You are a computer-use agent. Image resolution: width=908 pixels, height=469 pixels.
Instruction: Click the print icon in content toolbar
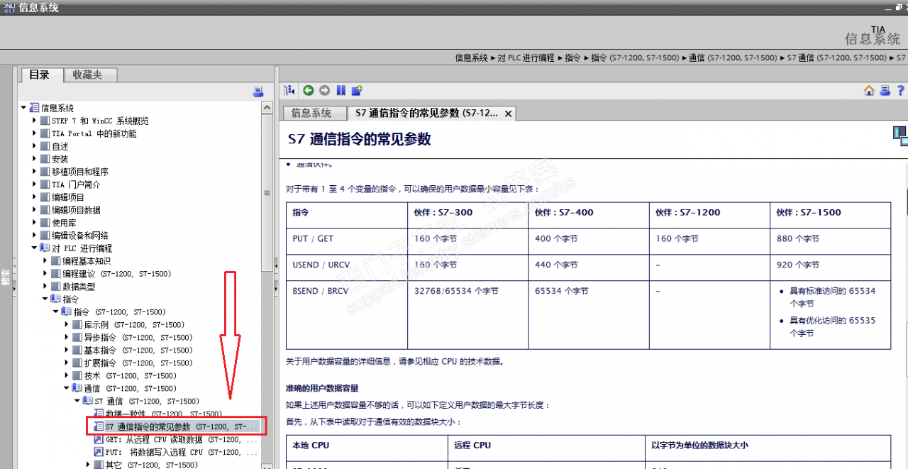885,90
